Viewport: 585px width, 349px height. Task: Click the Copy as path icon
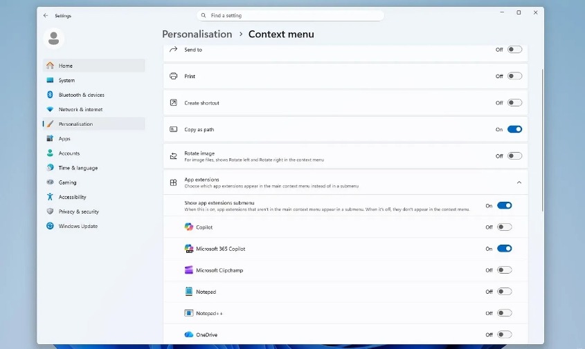tap(174, 129)
